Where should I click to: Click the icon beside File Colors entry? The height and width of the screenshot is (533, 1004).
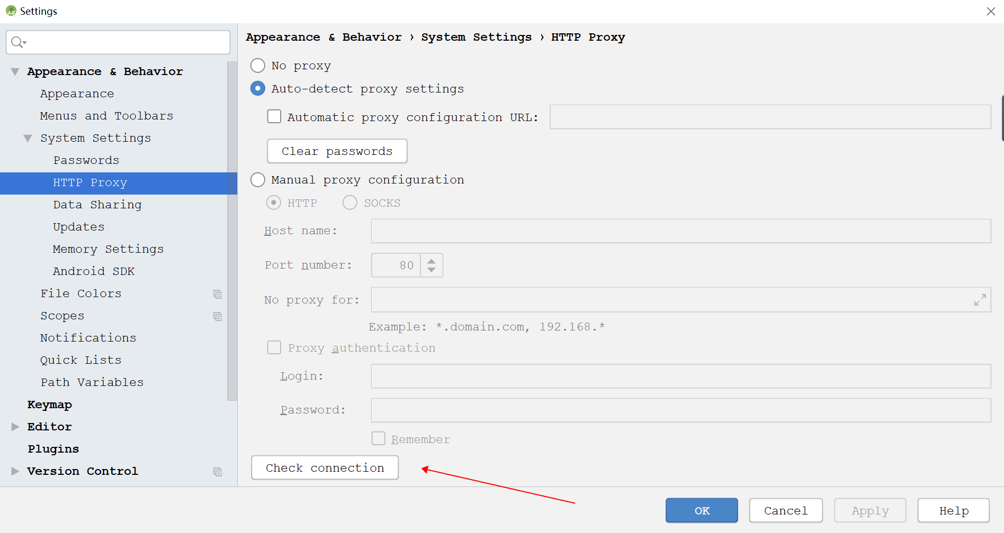pyautogui.click(x=218, y=294)
